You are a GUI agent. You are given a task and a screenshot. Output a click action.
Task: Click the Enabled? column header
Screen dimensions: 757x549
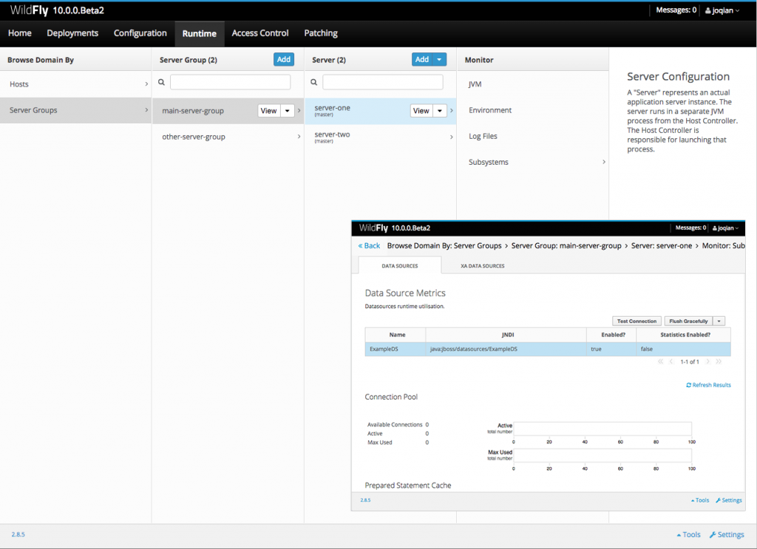click(613, 335)
